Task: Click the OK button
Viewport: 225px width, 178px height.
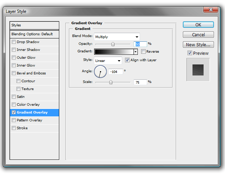Action: point(198,25)
